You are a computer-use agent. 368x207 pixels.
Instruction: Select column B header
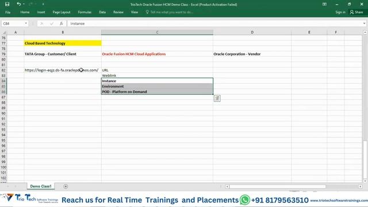pos(63,32)
